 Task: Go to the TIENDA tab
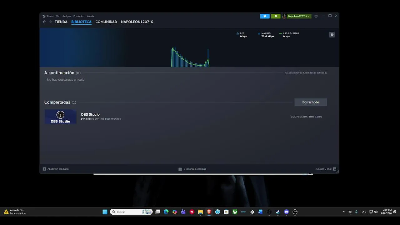pos(61,22)
